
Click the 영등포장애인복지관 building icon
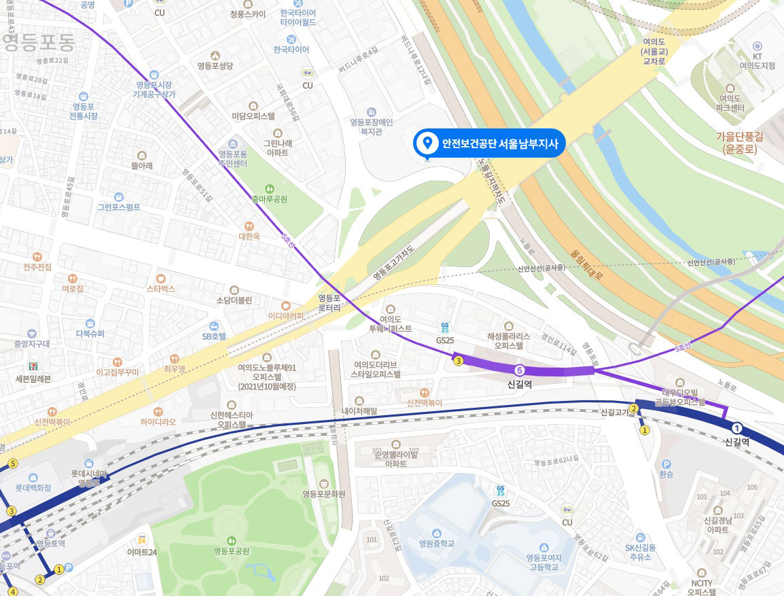(x=371, y=112)
